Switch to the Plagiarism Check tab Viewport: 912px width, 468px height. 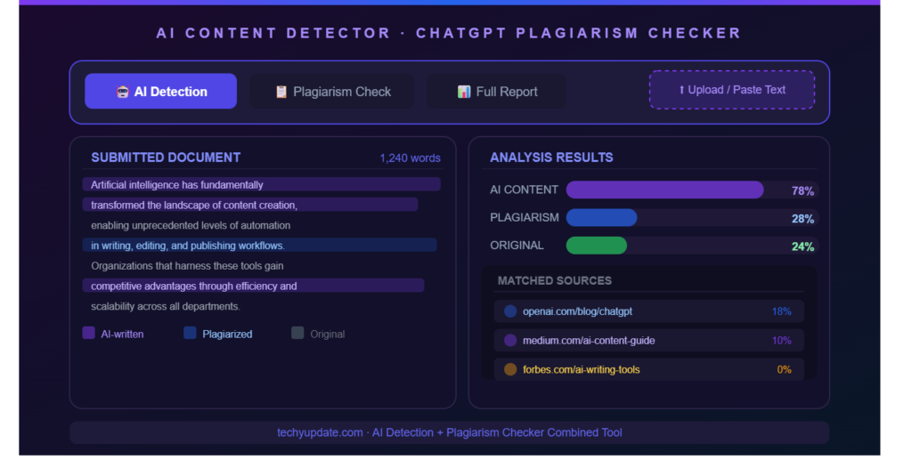coord(331,92)
